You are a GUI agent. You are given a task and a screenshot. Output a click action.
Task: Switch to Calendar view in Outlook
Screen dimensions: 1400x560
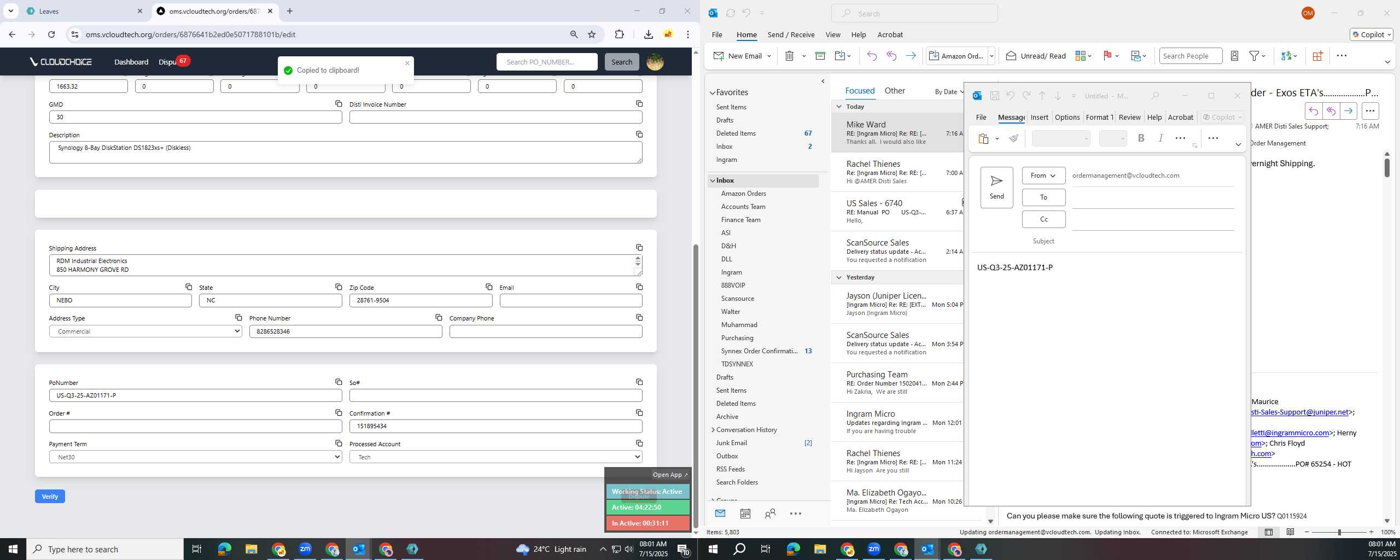(745, 514)
